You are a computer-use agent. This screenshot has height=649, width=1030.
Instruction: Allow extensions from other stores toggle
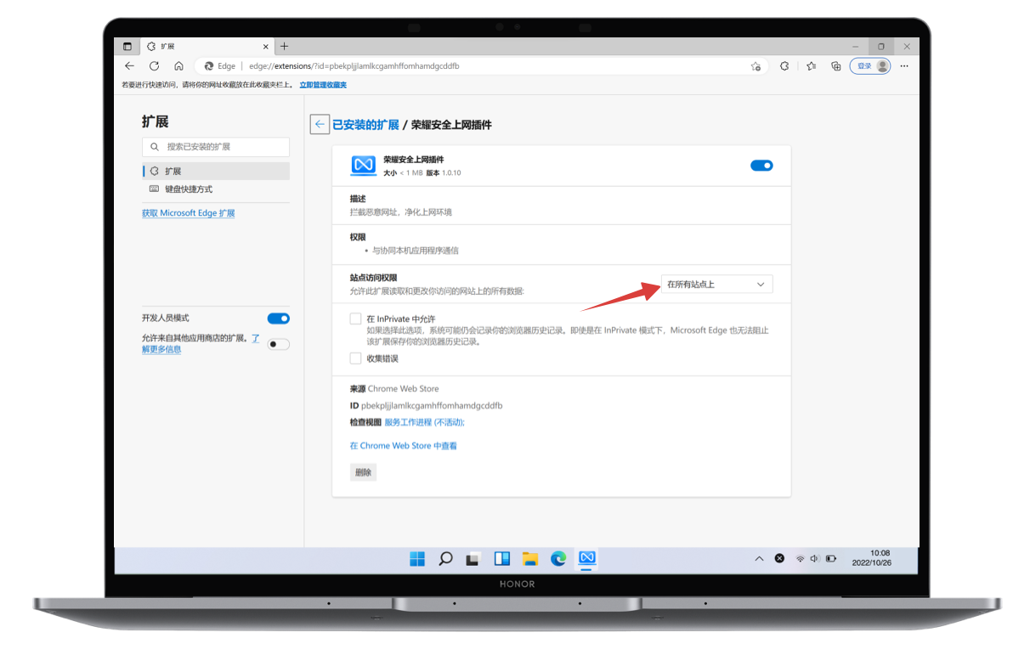[x=279, y=344]
